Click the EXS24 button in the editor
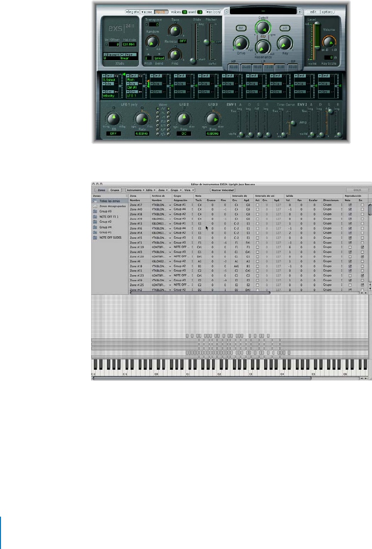Image resolution: width=372 pixels, height=549 pixels. pos(357,190)
